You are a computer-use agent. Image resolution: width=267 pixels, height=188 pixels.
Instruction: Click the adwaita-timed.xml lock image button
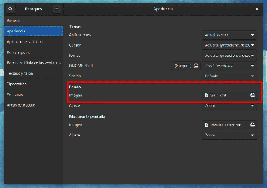click(229, 125)
